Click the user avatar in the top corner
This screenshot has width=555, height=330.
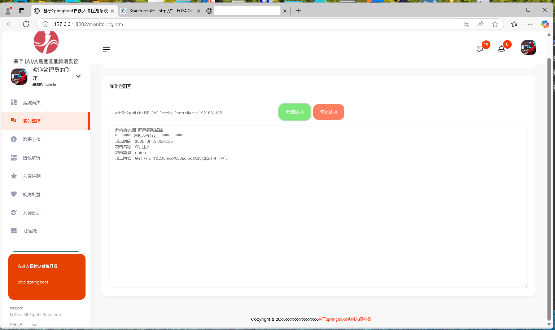click(528, 48)
